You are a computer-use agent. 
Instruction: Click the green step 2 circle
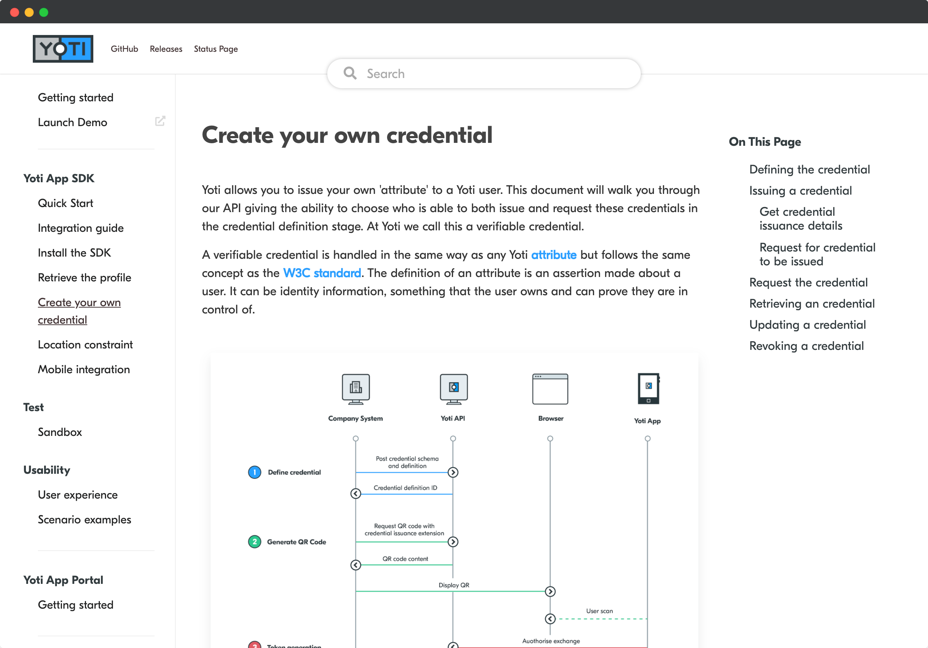(x=254, y=542)
